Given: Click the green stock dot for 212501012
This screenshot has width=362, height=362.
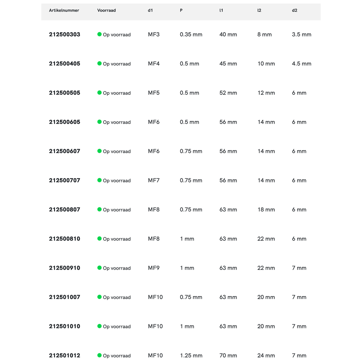Looking at the screenshot, I should pyautogui.click(x=100, y=355).
